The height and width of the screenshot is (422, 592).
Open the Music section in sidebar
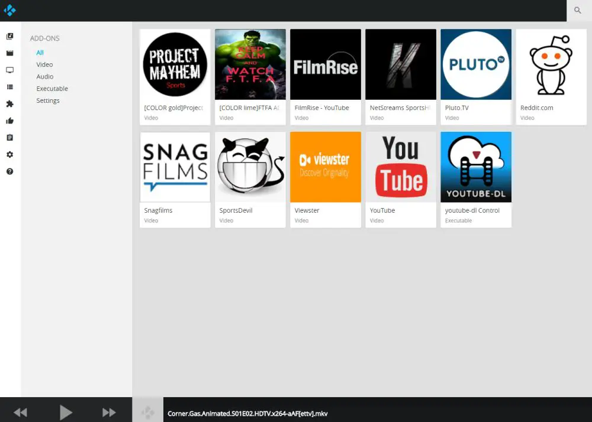point(10,36)
